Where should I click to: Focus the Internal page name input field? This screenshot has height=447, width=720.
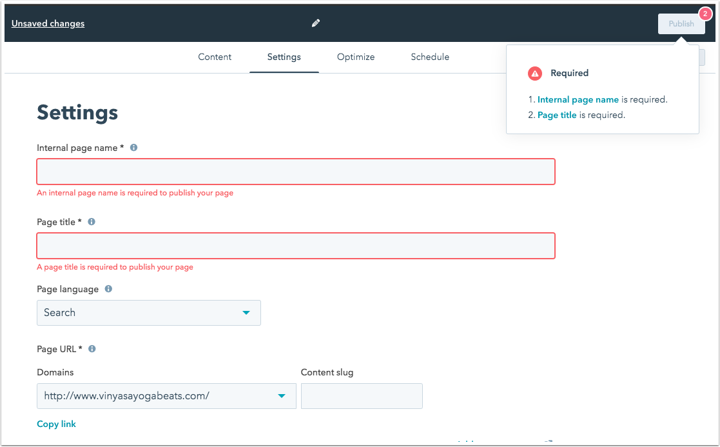click(296, 172)
